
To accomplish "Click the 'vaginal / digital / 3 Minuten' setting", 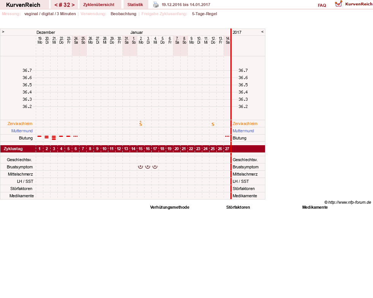I will (50, 14).
